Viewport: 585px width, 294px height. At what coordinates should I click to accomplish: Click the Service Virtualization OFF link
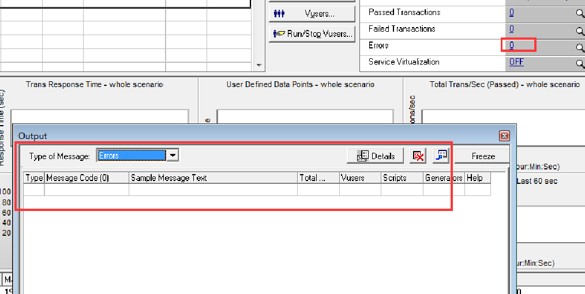point(516,62)
